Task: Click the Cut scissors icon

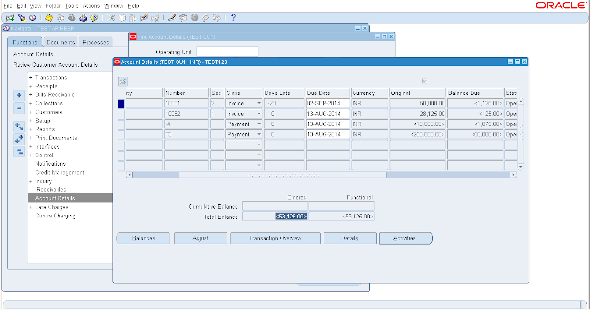Action: coord(111,17)
